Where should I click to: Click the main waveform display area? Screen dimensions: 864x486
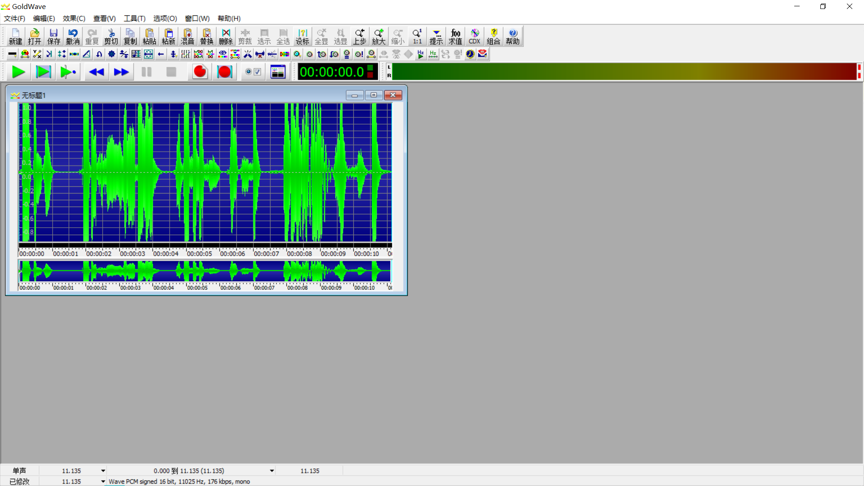(x=205, y=172)
